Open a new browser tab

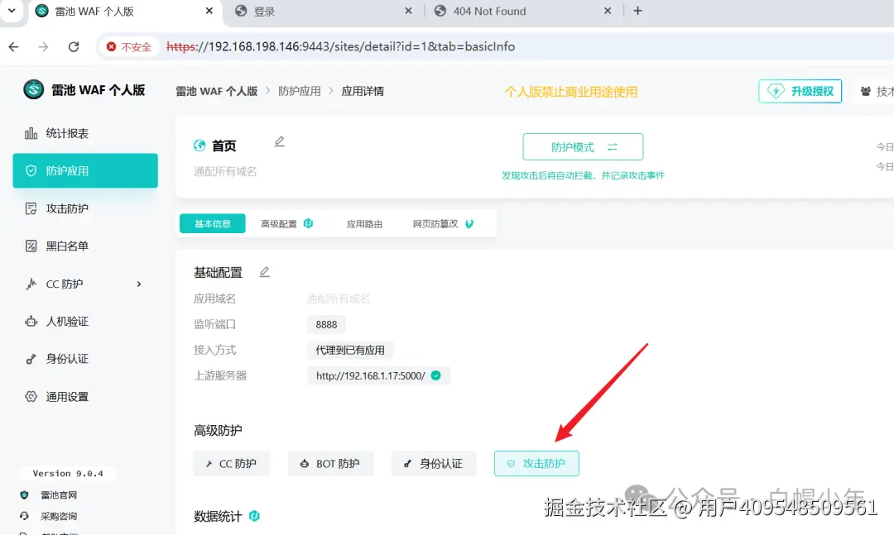tap(638, 11)
